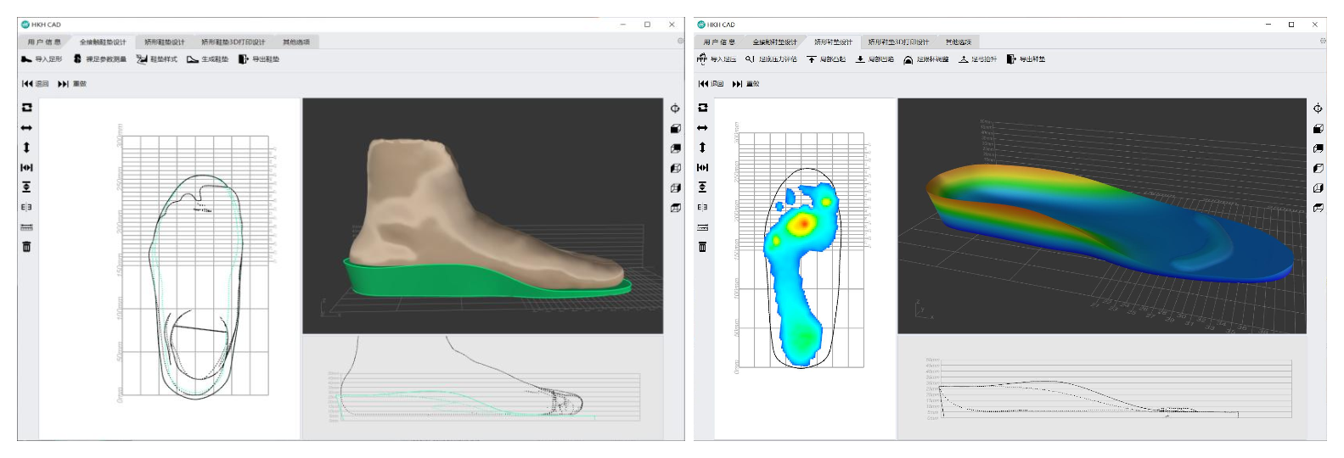This screenshot has width=1344, height=458.
Task: Switch to 矫形鞋垫设计 tab in left window
Action: coord(164,42)
